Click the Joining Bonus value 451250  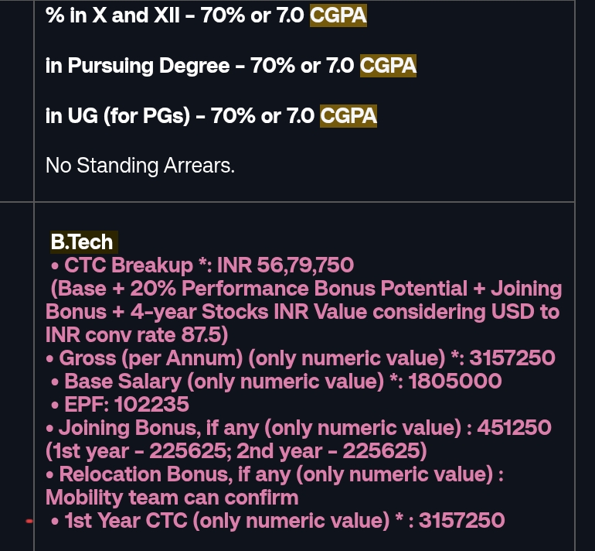[514, 427]
